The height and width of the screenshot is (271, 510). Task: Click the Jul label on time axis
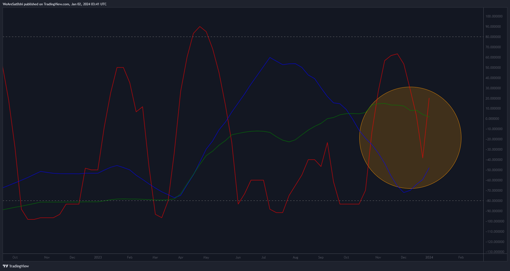[x=263, y=257]
